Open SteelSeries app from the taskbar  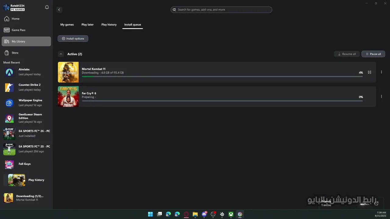pos(222,214)
